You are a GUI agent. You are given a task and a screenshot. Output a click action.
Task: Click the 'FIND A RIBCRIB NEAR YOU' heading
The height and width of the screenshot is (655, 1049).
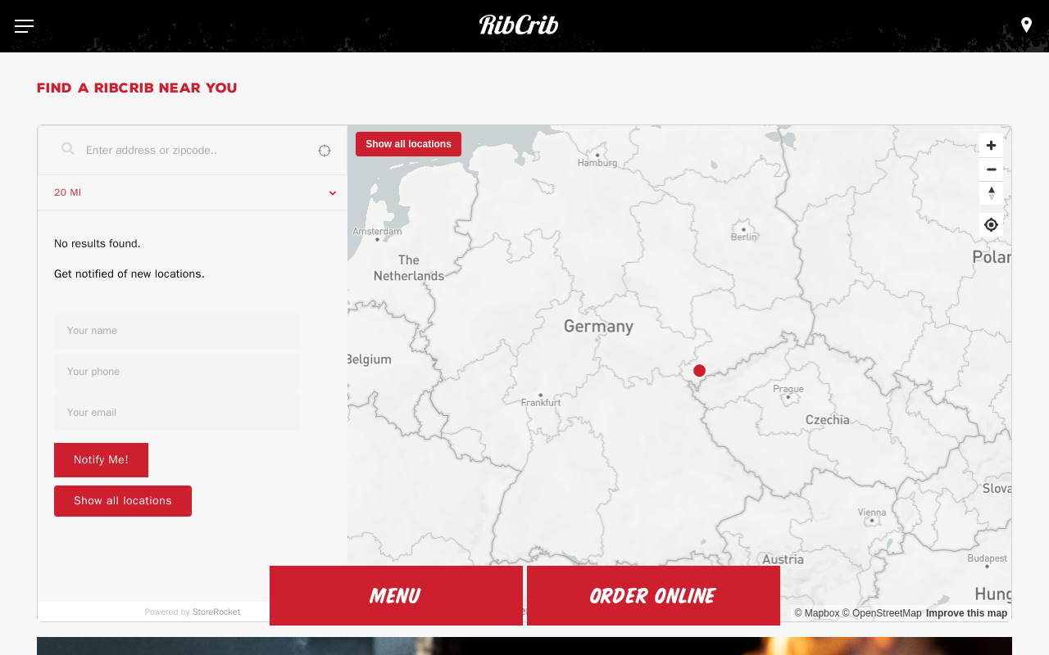pos(137,88)
